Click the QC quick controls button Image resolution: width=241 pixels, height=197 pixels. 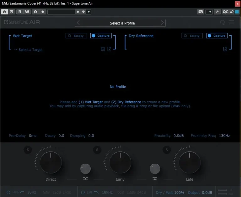(226, 12)
